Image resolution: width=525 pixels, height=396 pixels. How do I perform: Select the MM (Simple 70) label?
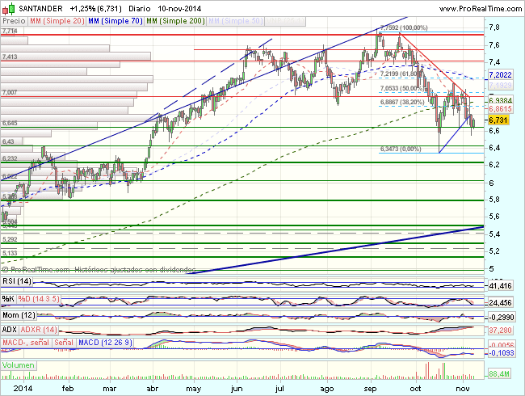coord(115,21)
